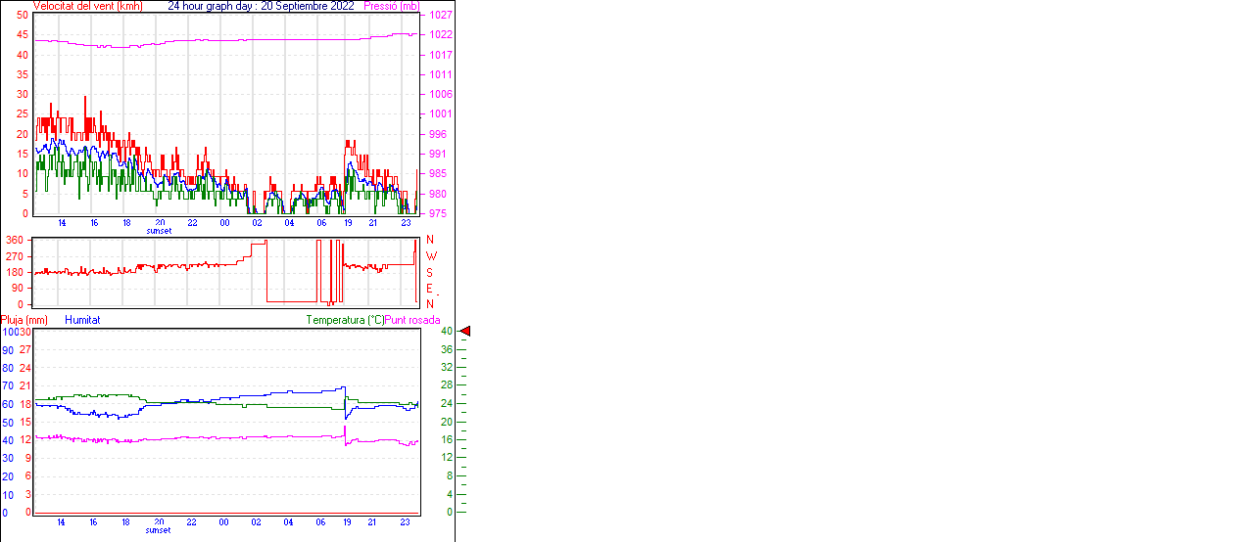Select the magenta 'Punt rosada' label

[x=412, y=320]
